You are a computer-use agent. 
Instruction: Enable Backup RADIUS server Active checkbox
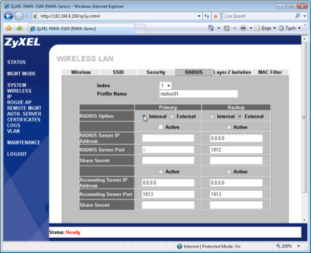point(229,127)
